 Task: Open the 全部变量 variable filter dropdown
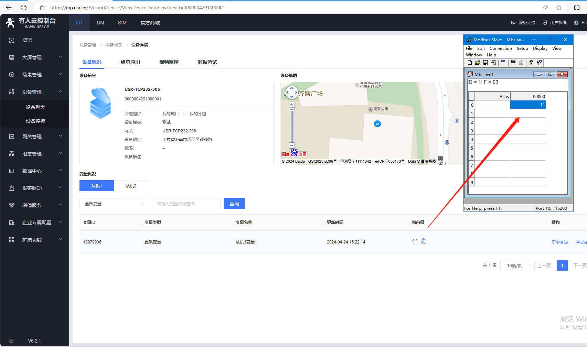pos(114,204)
